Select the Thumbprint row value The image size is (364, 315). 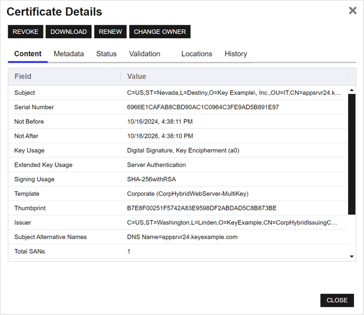click(x=201, y=208)
